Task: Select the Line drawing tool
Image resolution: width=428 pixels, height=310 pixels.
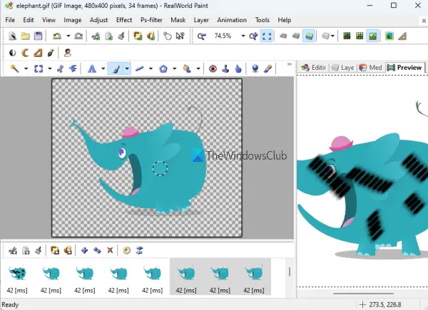Action: [x=140, y=68]
